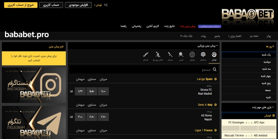This screenshot has height=139, width=278.
Task: Open the پوکر poker game link
Action: click(269, 36)
